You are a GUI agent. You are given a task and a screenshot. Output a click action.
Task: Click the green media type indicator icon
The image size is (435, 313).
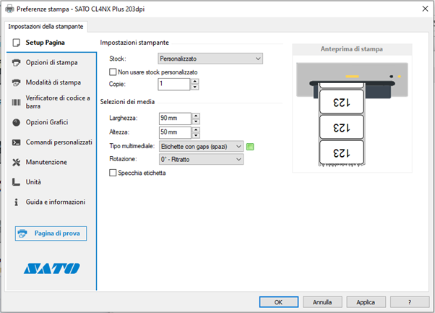point(250,147)
